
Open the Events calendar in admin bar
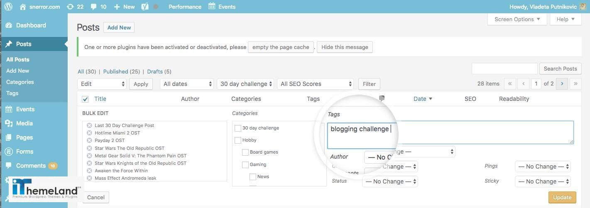[x=222, y=7]
